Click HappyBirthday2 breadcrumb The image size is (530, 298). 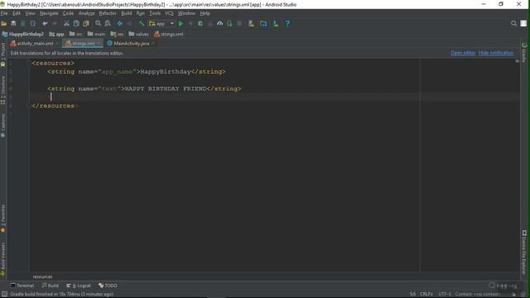click(x=23, y=34)
